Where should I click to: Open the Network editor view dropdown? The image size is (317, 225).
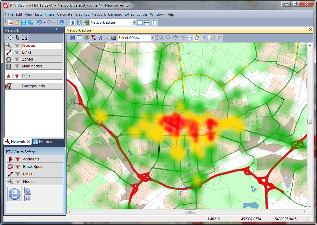click(x=134, y=22)
